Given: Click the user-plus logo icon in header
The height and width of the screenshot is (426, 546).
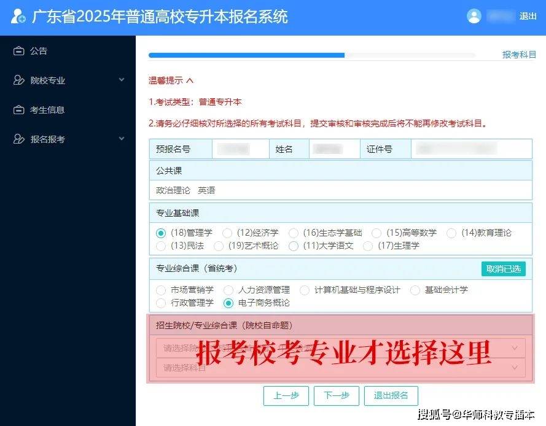Looking at the screenshot, I should tap(18, 17).
